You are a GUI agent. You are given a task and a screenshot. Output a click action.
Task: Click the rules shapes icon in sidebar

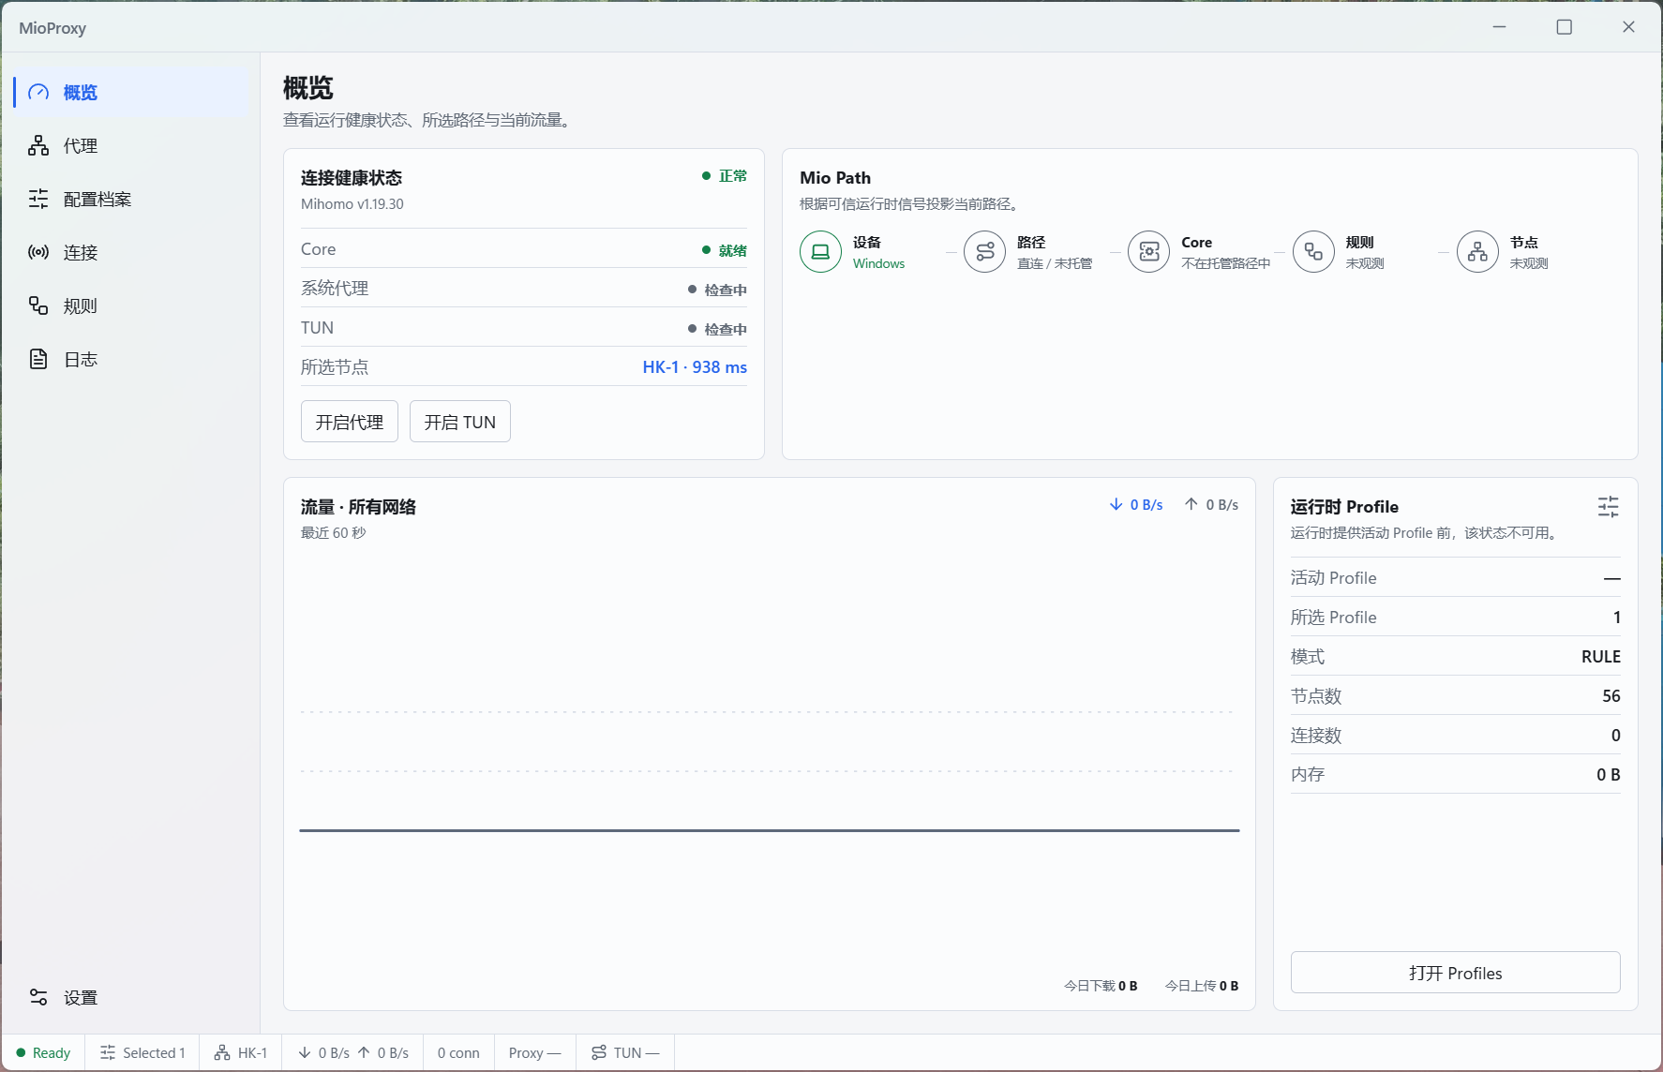38,305
